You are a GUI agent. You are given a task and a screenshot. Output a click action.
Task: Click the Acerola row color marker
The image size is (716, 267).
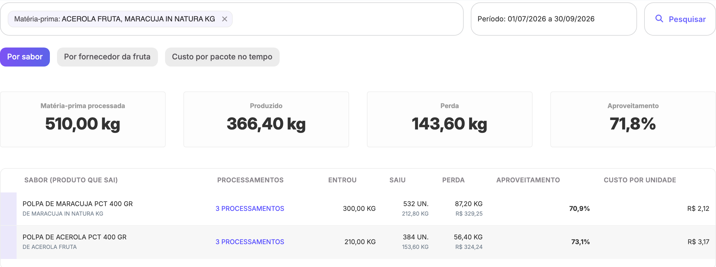click(x=8, y=242)
